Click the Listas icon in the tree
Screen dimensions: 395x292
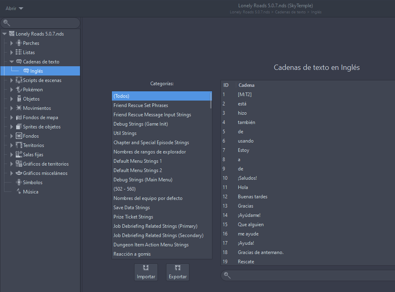19,53
